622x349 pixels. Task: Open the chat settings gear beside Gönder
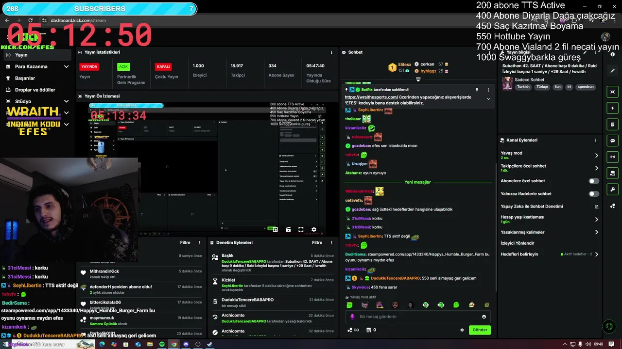coord(462,330)
